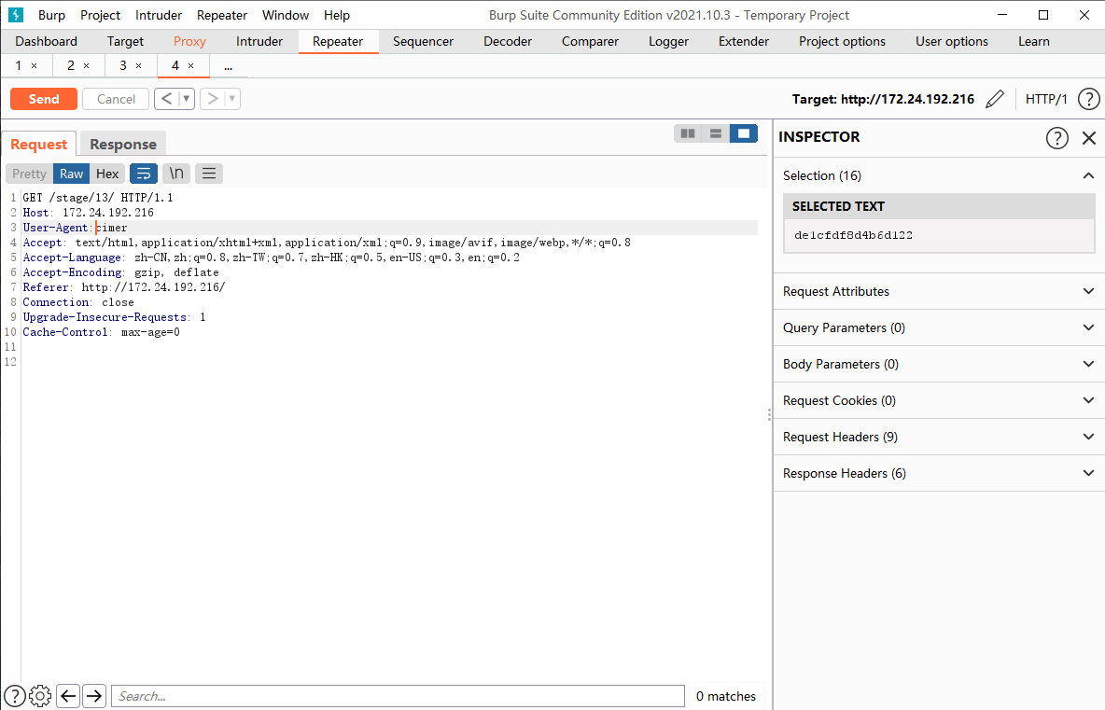Switch to the Proxy tab

tap(189, 42)
